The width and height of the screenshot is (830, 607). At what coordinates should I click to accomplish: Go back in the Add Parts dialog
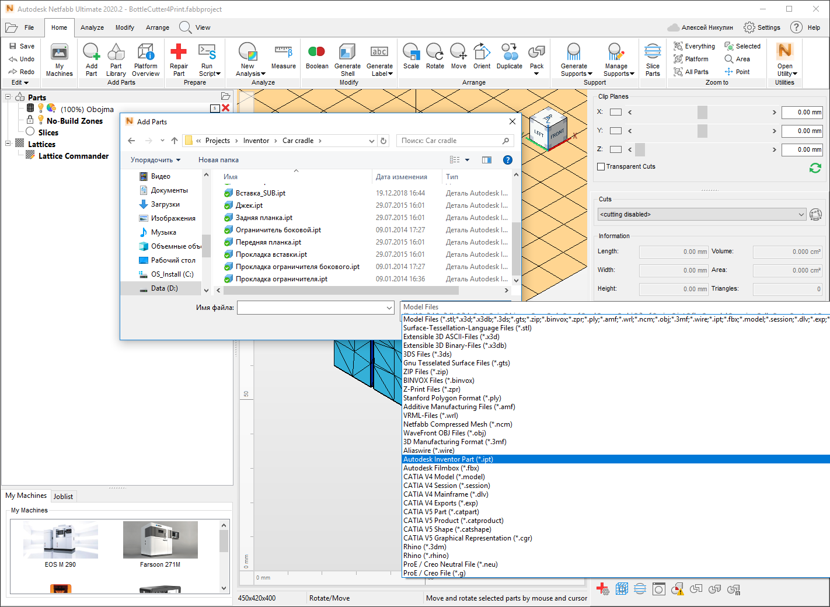coord(131,141)
